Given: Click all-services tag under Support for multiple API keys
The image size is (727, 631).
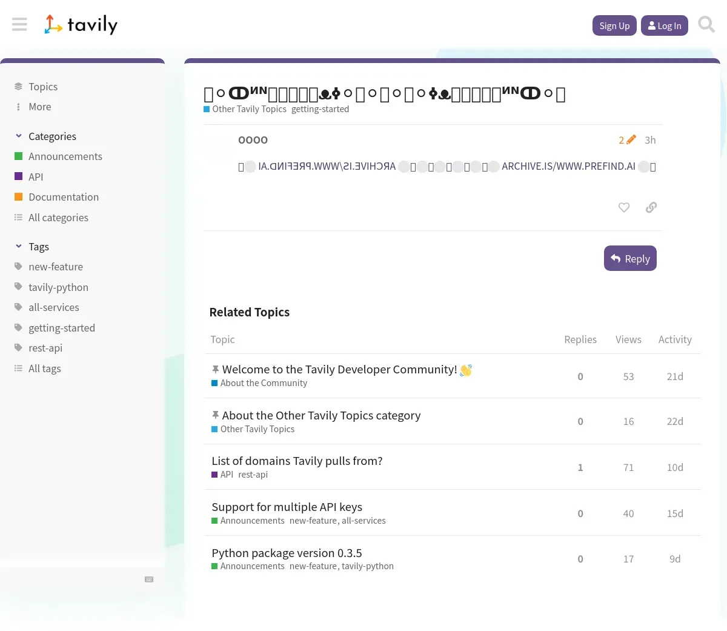Looking at the screenshot, I should (x=363, y=521).
